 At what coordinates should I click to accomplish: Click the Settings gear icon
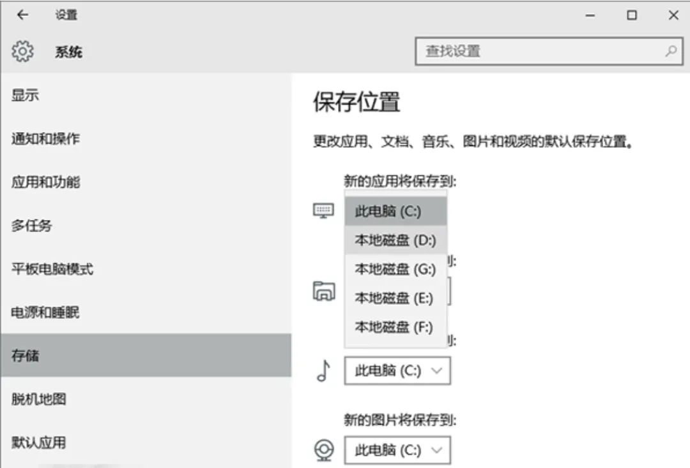23,52
